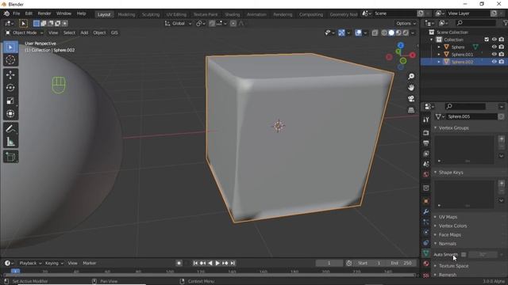This screenshot has height=285, width=508.
Task: Click the zoom view magnifier icon
Action: click(x=411, y=76)
